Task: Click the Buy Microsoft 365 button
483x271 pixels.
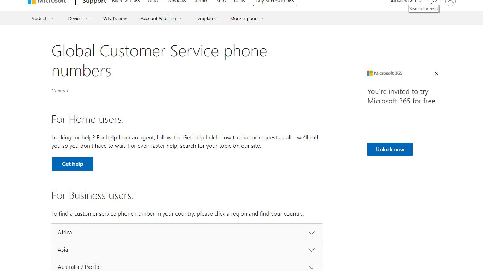Action: 275,2
